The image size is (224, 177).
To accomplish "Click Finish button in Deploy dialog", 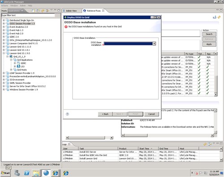I will [x=136, y=114].
